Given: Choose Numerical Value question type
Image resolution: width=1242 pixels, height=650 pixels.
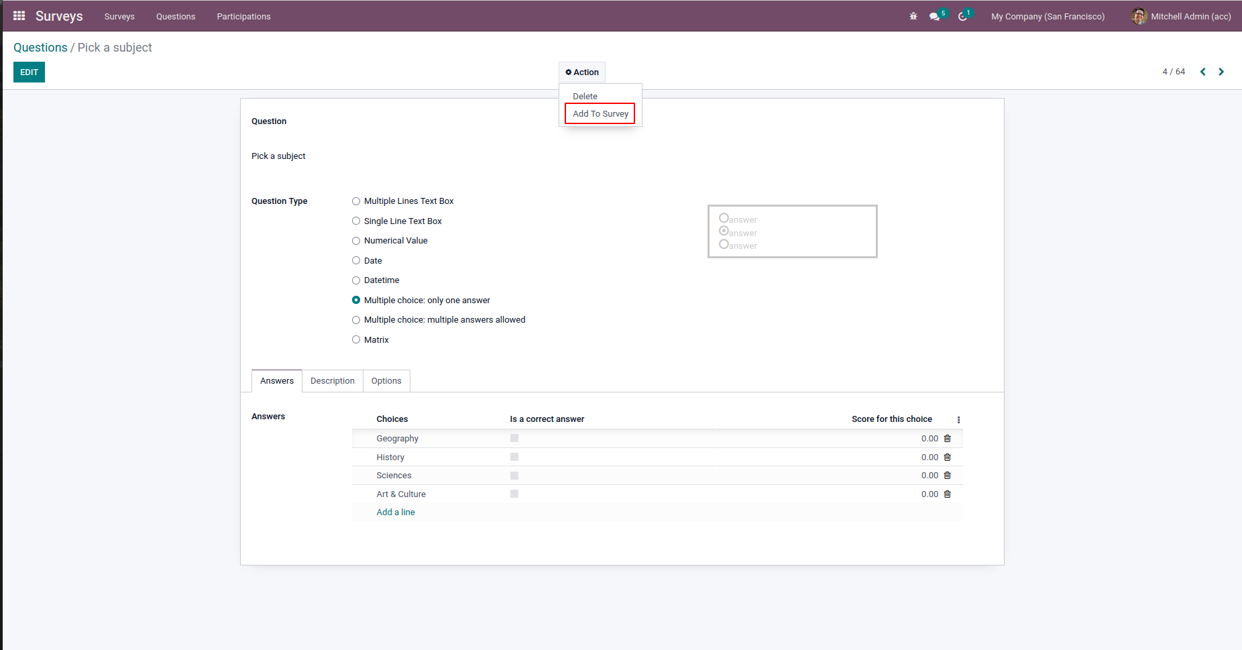Looking at the screenshot, I should [356, 241].
